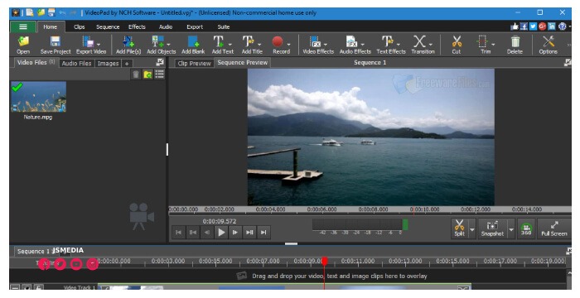Open the green hamburger main menu
This screenshot has height=298, width=580.
click(23, 26)
